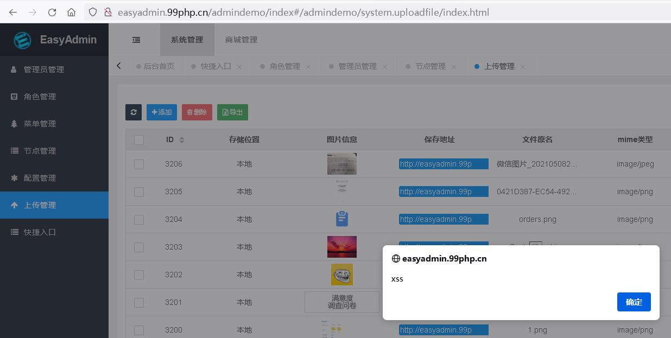Click the refresh table icon
This screenshot has width=671, height=338.
point(134,112)
